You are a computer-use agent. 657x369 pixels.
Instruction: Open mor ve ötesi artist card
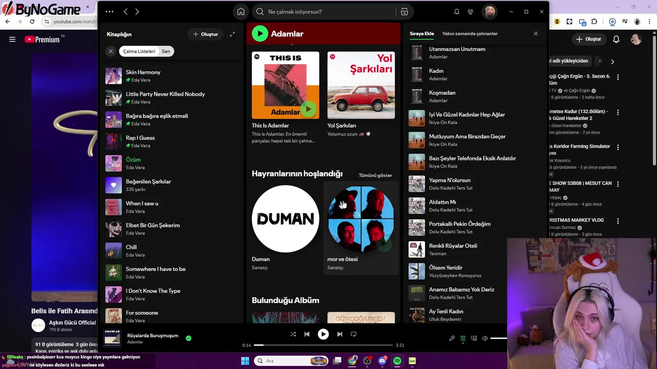[361, 228]
